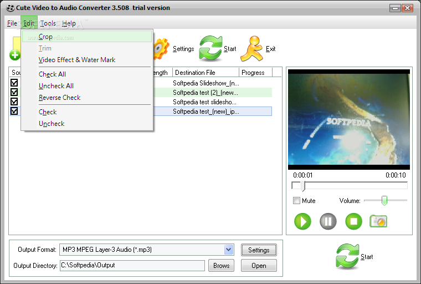Select Crop from Edit menu
This screenshot has height=284, width=421.
(87, 36)
